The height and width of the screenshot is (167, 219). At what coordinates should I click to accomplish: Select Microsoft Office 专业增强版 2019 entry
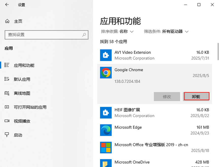(154, 148)
